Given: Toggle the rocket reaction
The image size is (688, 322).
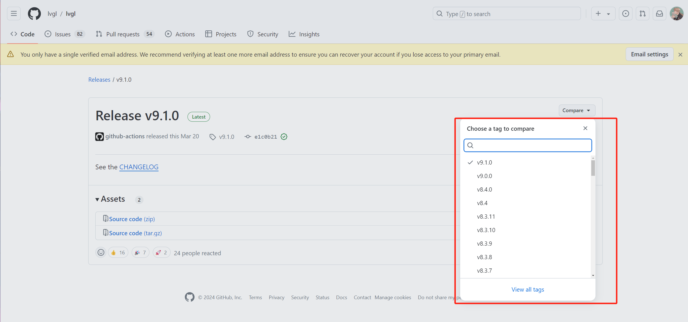Looking at the screenshot, I should coord(162,252).
